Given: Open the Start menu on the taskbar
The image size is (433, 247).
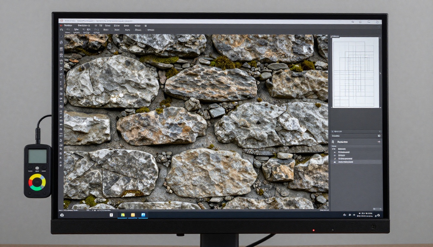Looking at the screenshot, I should (62, 215).
